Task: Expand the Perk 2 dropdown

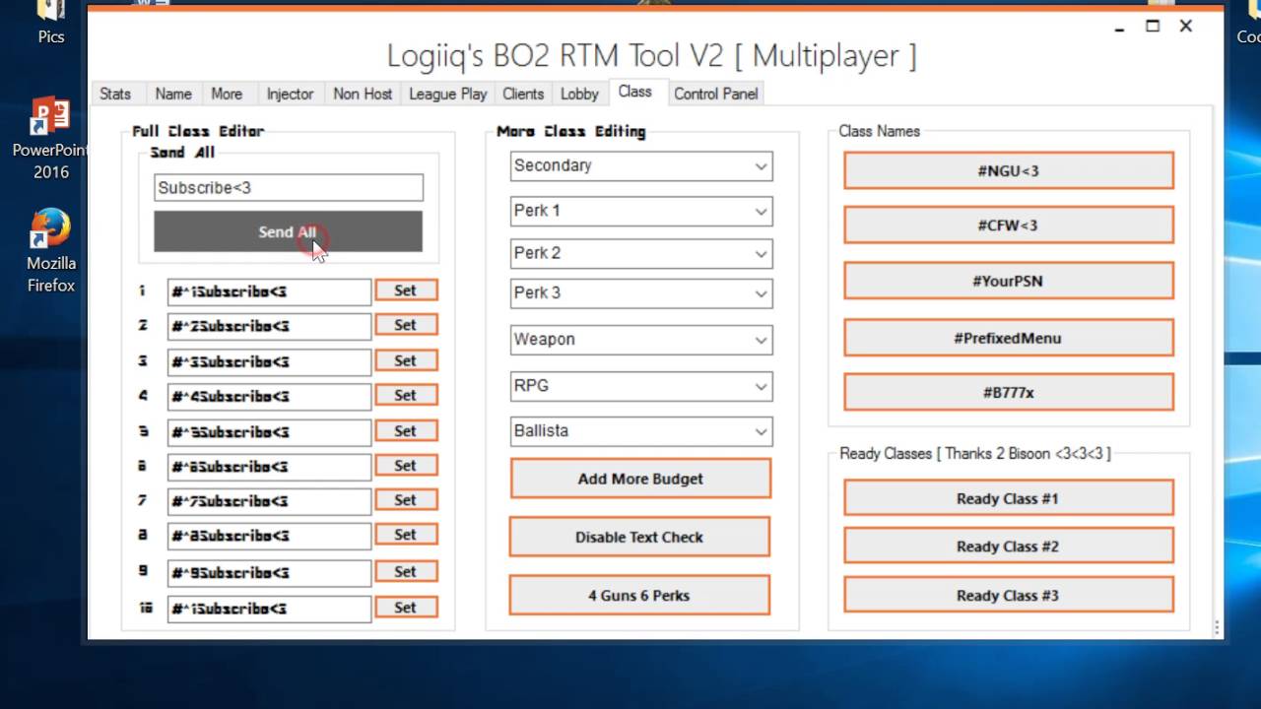Action: click(640, 253)
